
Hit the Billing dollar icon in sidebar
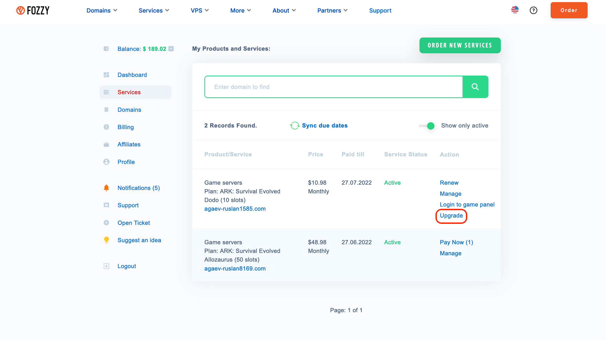pos(106,127)
